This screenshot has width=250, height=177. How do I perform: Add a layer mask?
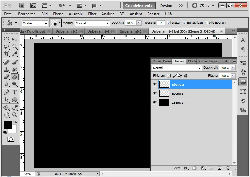pos(194,168)
